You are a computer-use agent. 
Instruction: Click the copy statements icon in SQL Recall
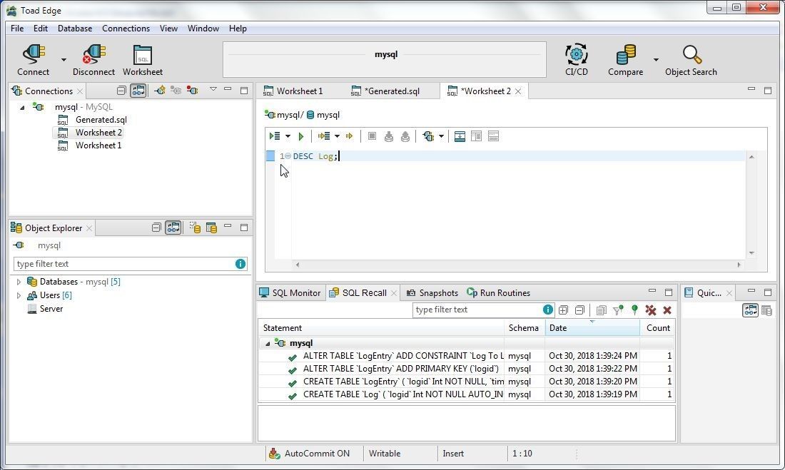click(602, 310)
